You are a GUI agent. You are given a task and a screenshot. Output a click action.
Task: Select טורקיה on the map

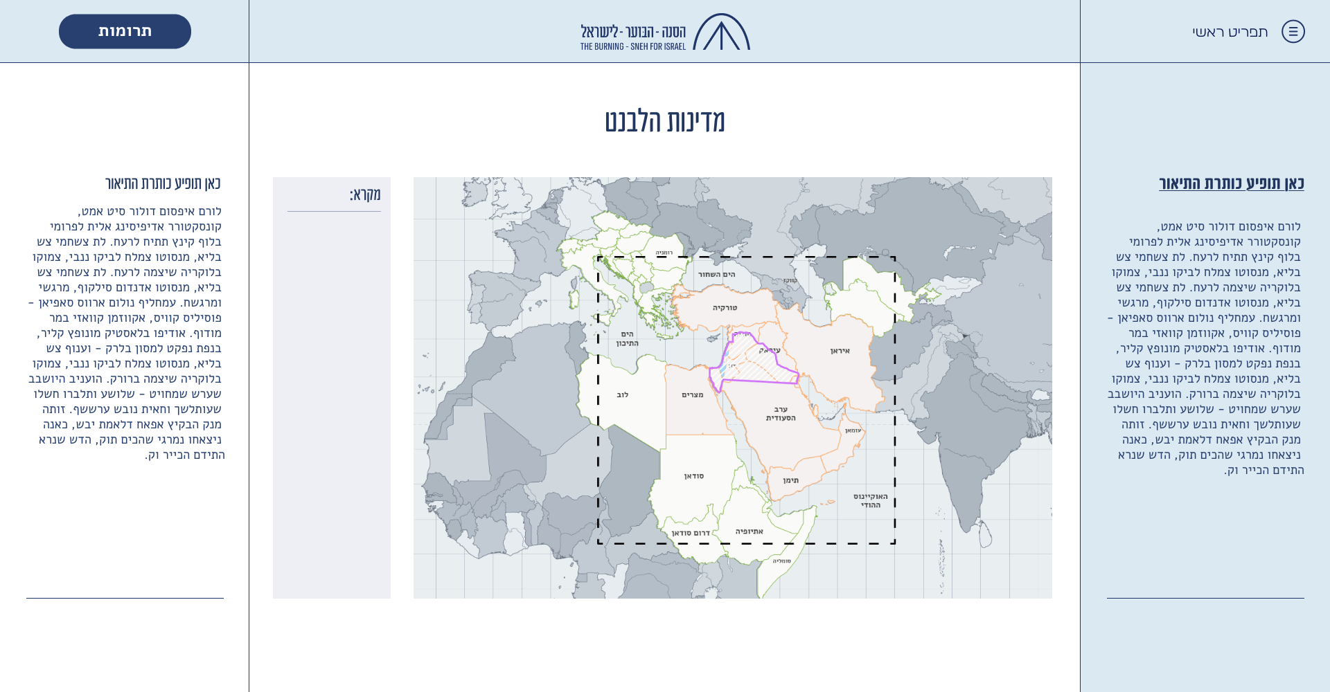[725, 308]
